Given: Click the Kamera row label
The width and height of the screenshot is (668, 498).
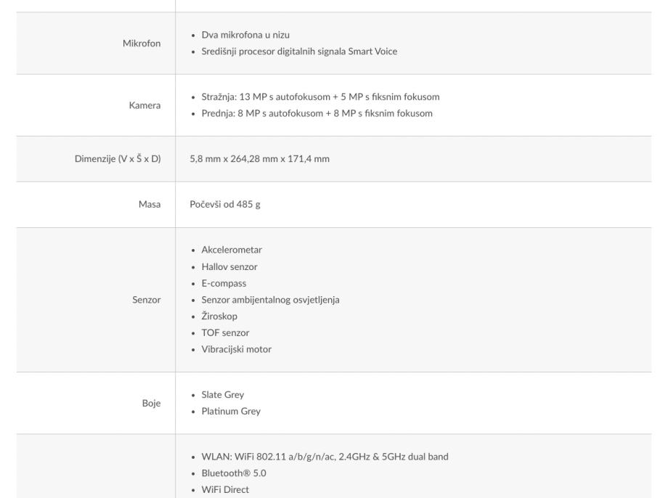Looking at the screenshot, I should coord(145,105).
